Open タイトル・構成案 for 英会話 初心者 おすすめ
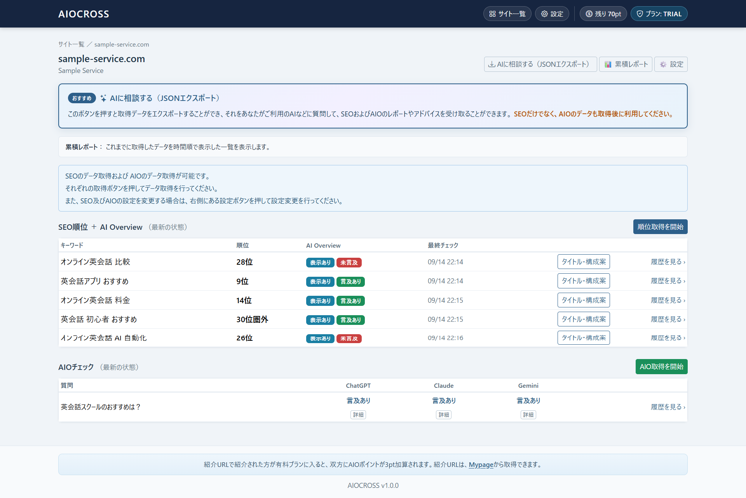Viewport: 746px width, 498px height. 584,319
